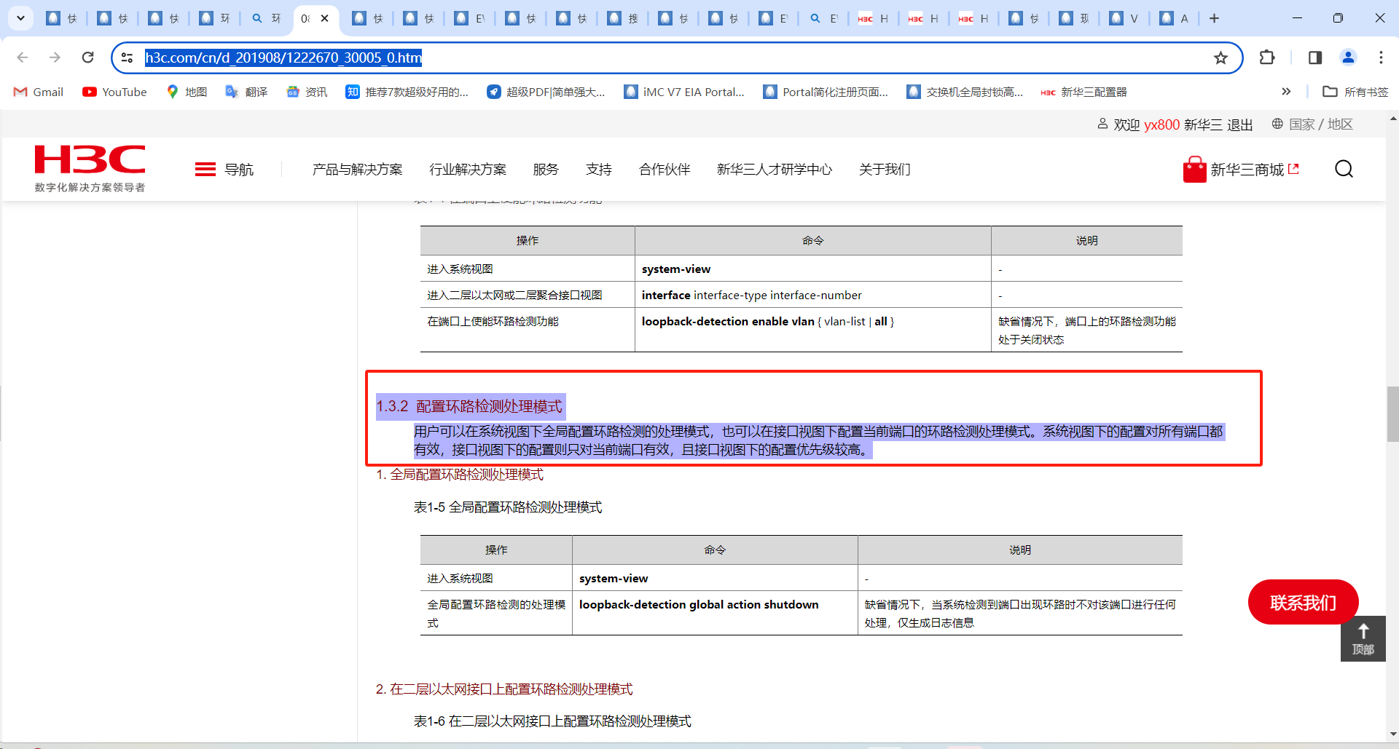Open the 所有书签 bookmarks folder
Image resolution: width=1399 pixels, height=749 pixels.
[1355, 92]
